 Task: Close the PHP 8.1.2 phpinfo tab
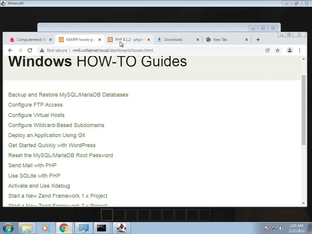pos(149,40)
